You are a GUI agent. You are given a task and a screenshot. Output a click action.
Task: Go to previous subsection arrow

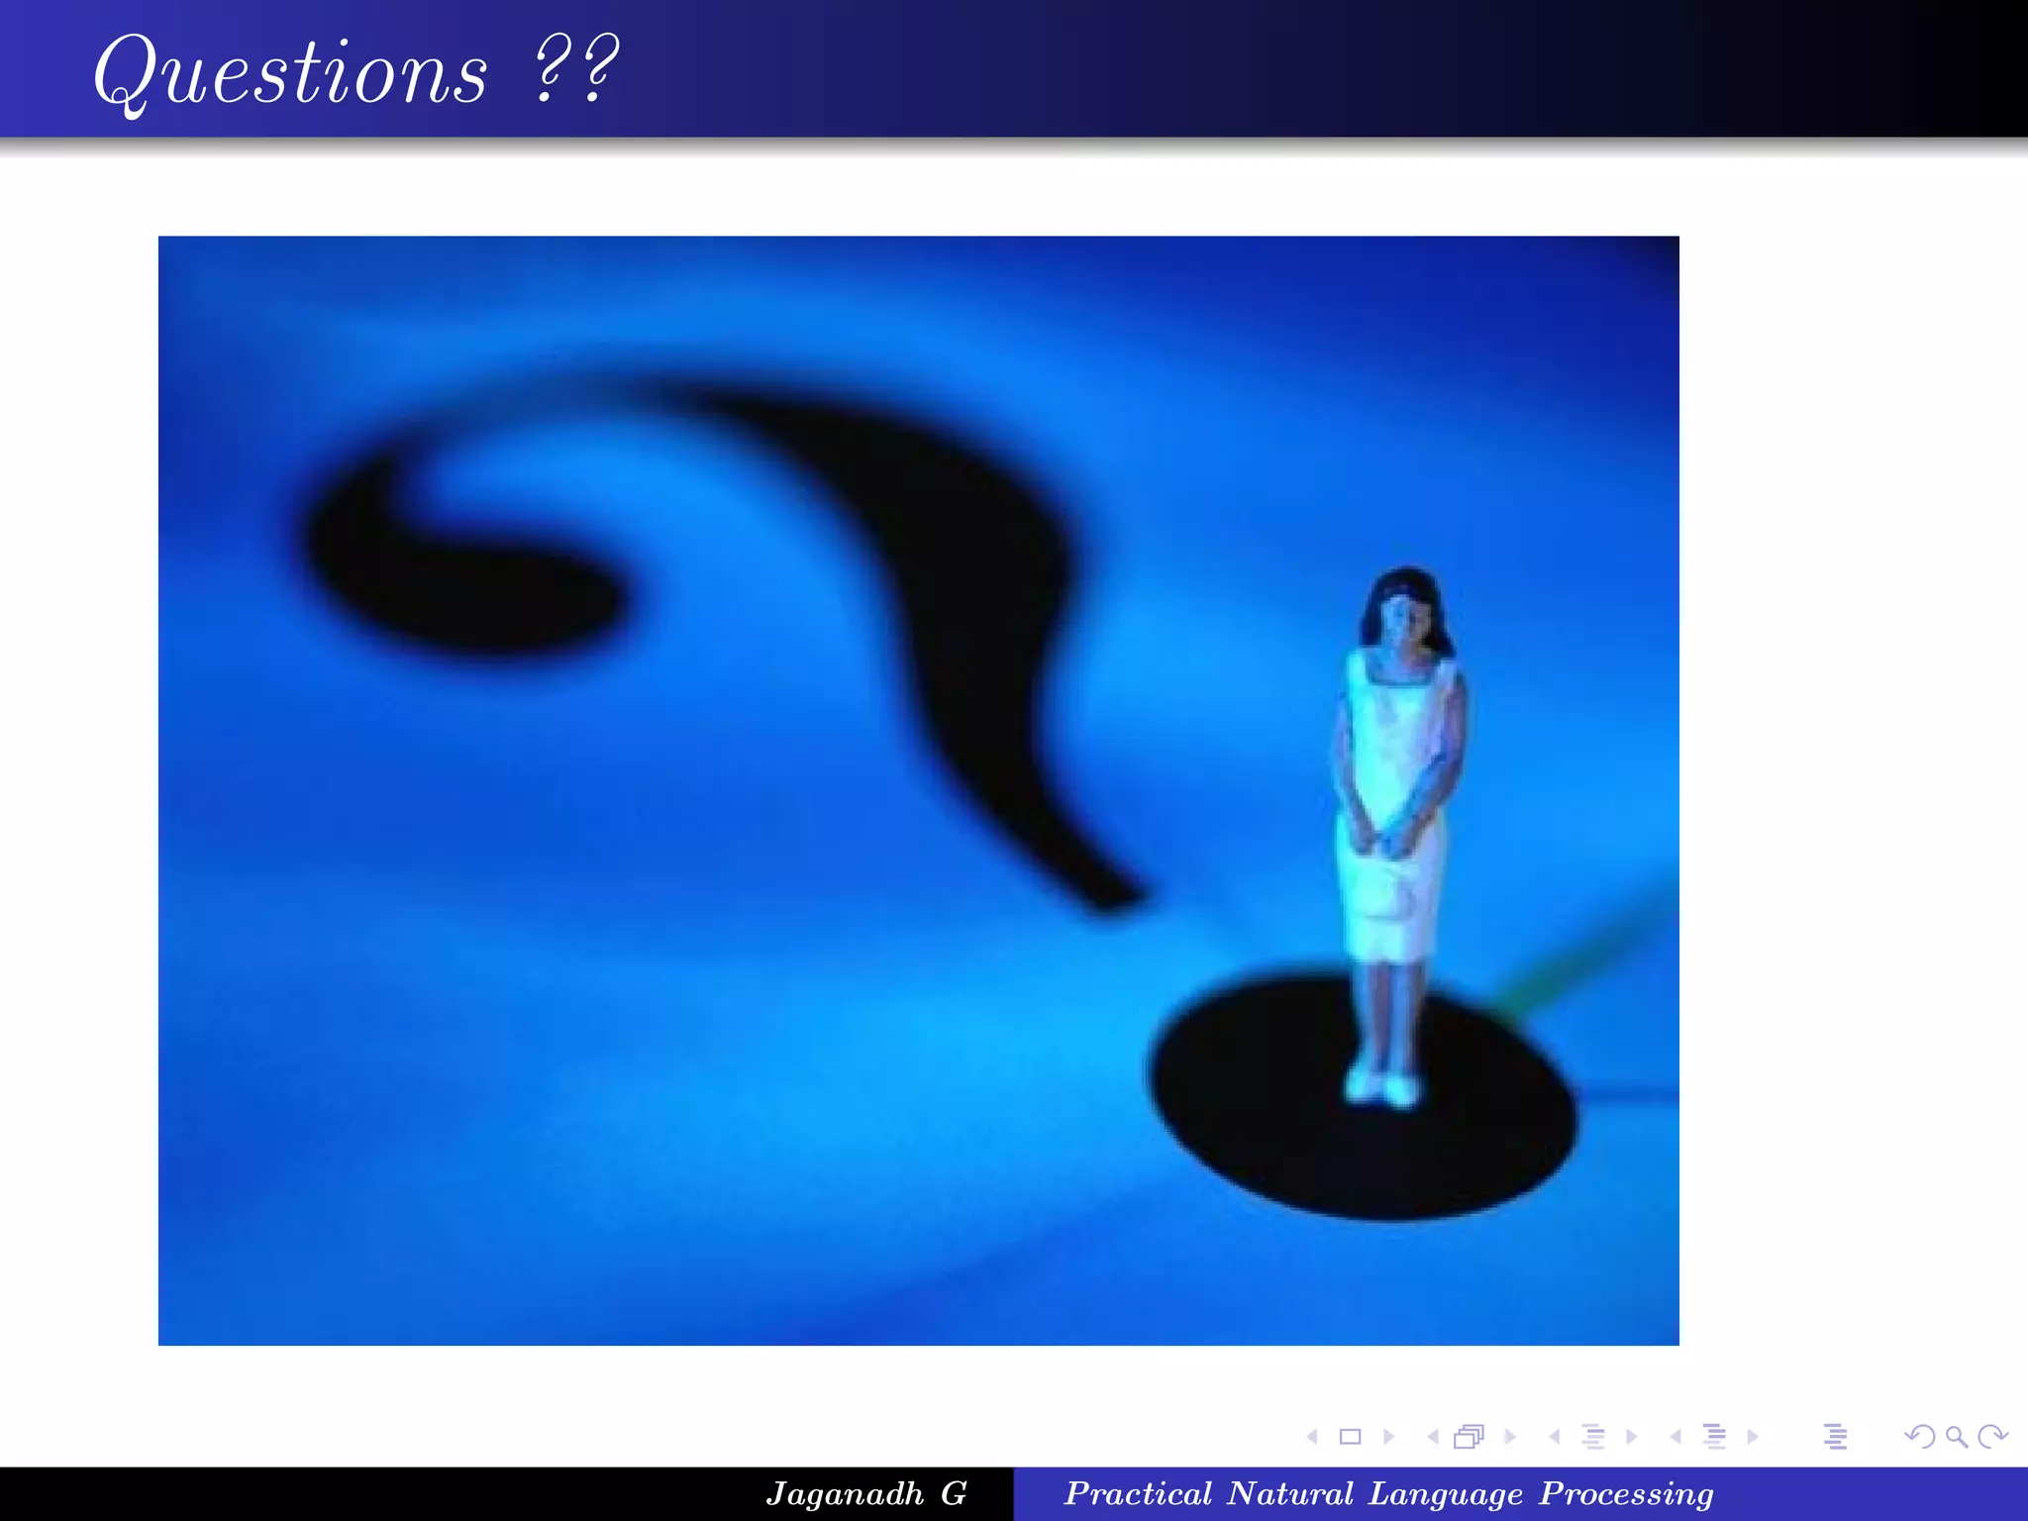pyautogui.click(x=1555, y=1437)
